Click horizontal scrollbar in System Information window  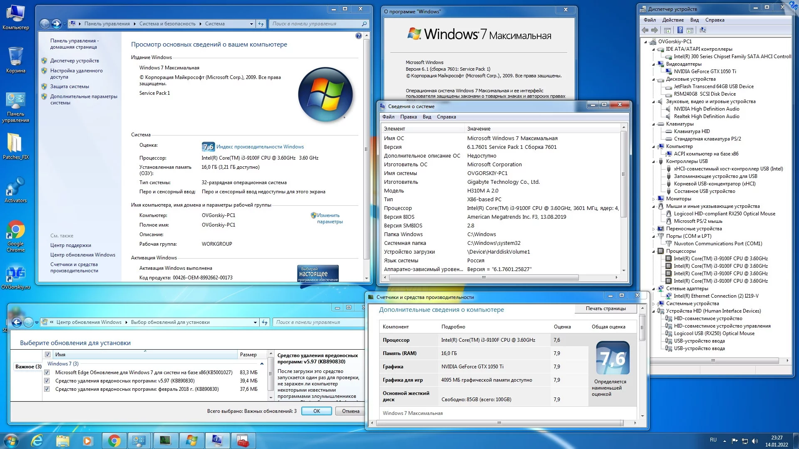pyautogui.click(x=483, y=277)
